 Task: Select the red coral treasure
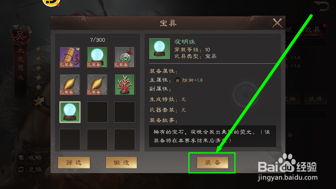click(124, 84)
